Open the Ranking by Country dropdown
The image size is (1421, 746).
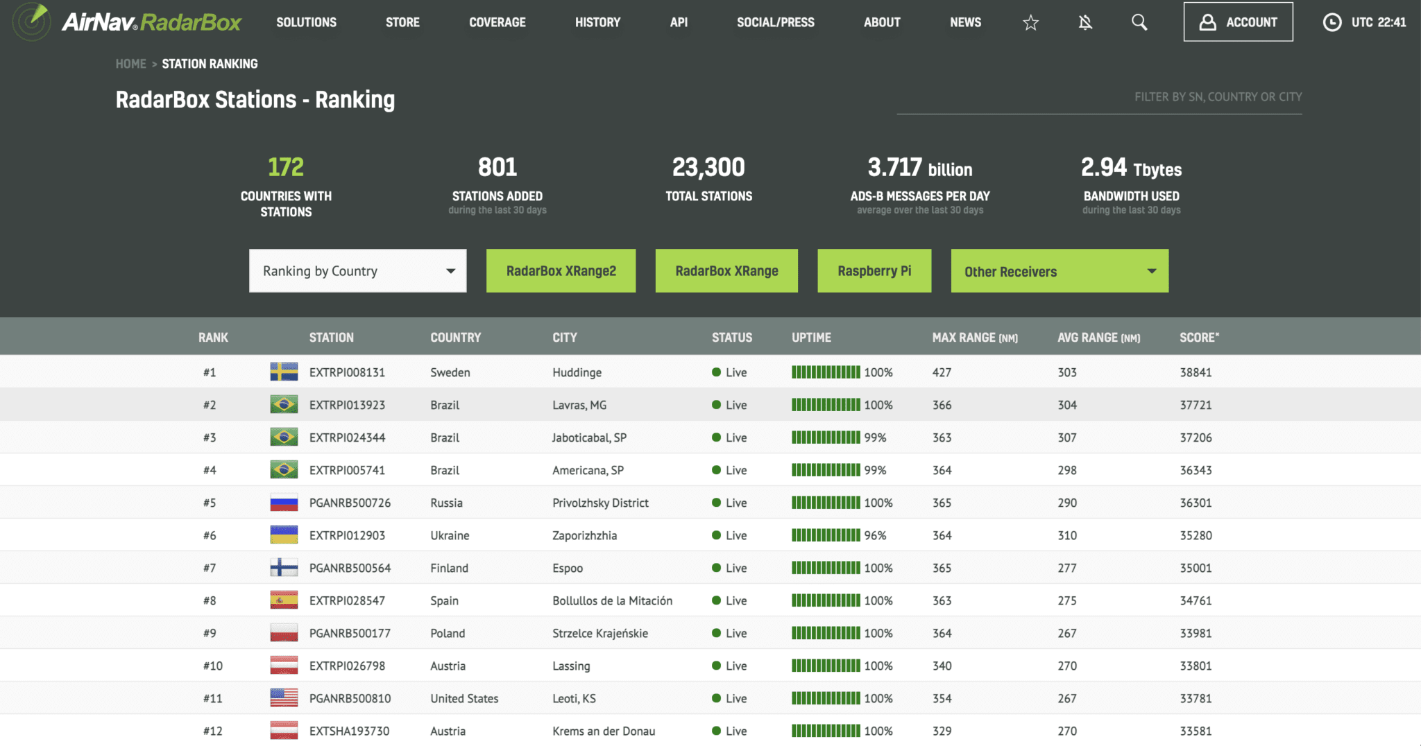tap(357, 271)
